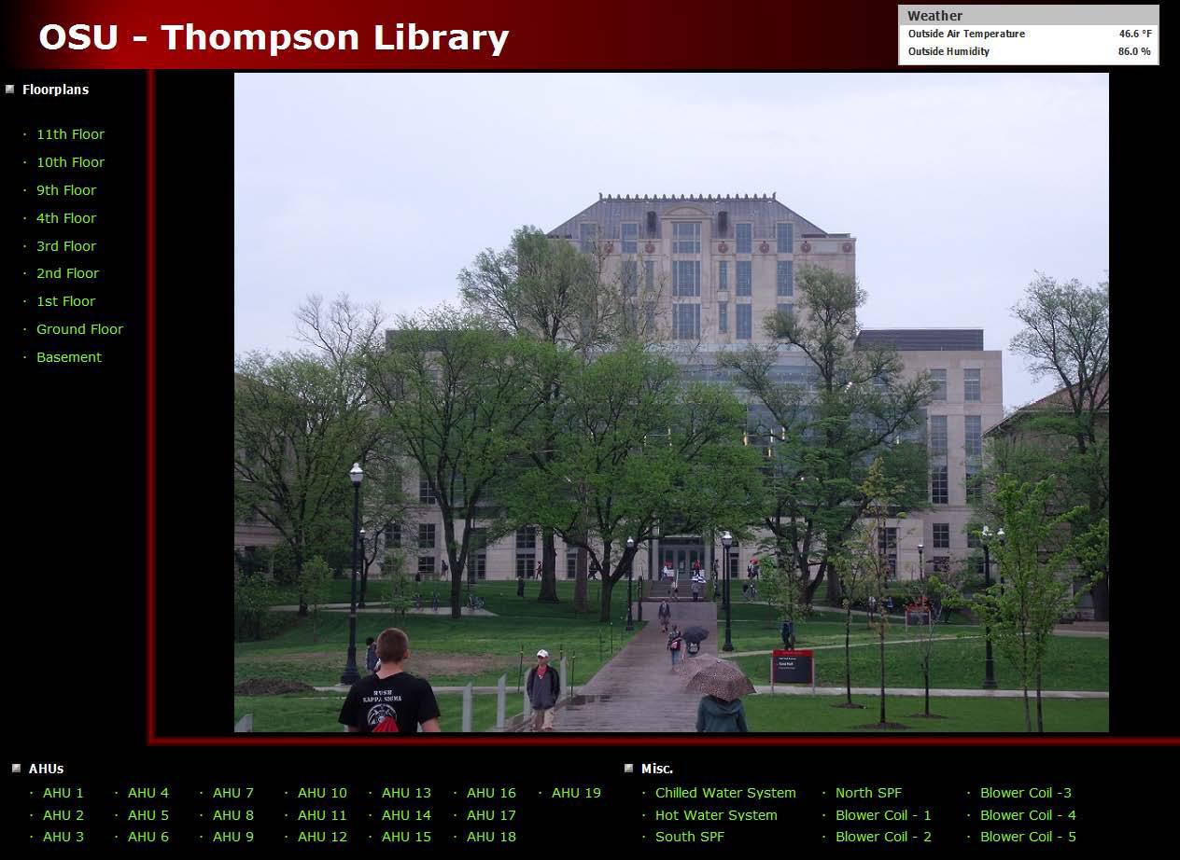Open AHU 13 page
1180x860 pixels.
[407, 793]
